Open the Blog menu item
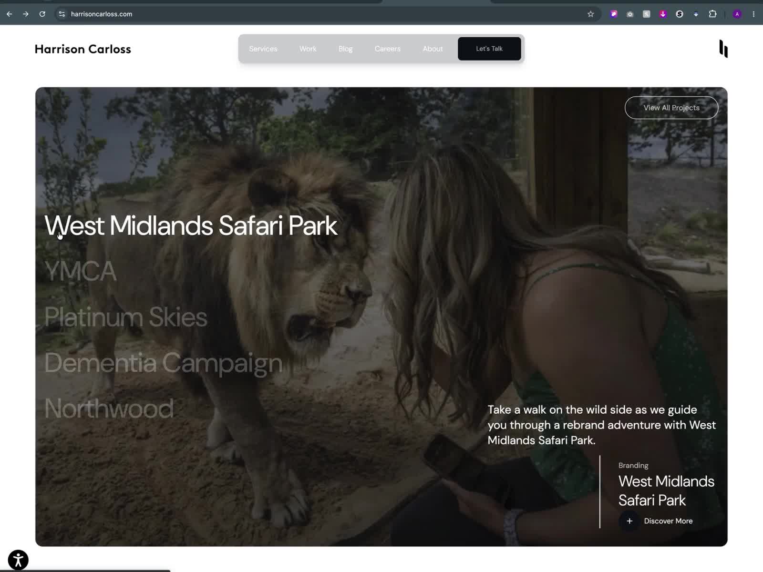Viewport: 763px width, 572px height. 346,49
